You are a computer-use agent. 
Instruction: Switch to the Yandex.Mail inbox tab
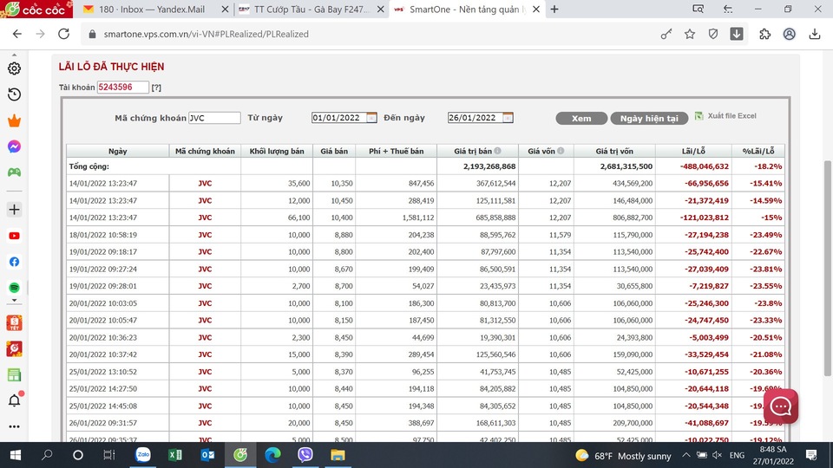pos(152,10)
